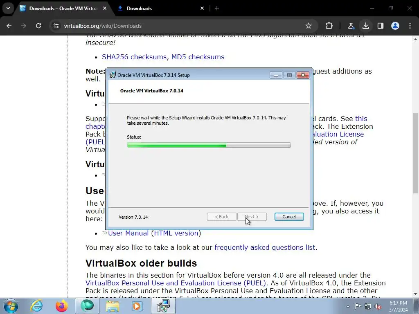Open the tab search dropdown arrow
Image resolution: width=419 pixels, height=314 pixels.
coord(8,8)
